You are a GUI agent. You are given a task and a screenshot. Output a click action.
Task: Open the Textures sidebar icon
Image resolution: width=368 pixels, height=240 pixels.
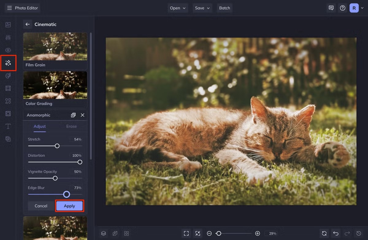click(8, 139)
